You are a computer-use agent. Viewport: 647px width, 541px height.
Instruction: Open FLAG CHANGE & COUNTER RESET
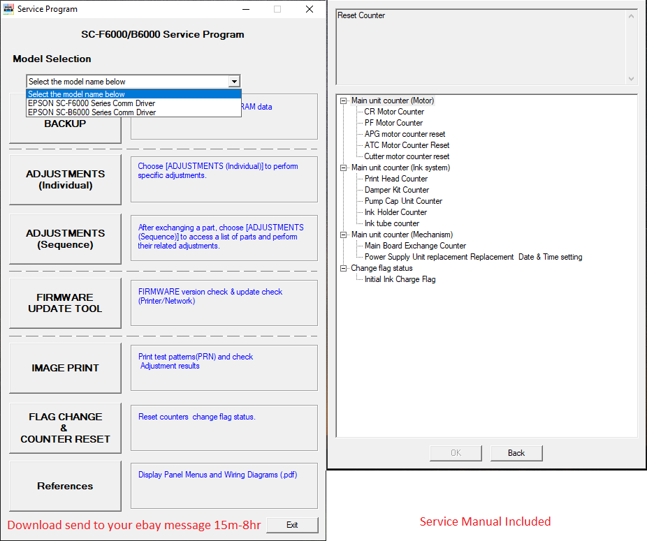tap(65, 428)
